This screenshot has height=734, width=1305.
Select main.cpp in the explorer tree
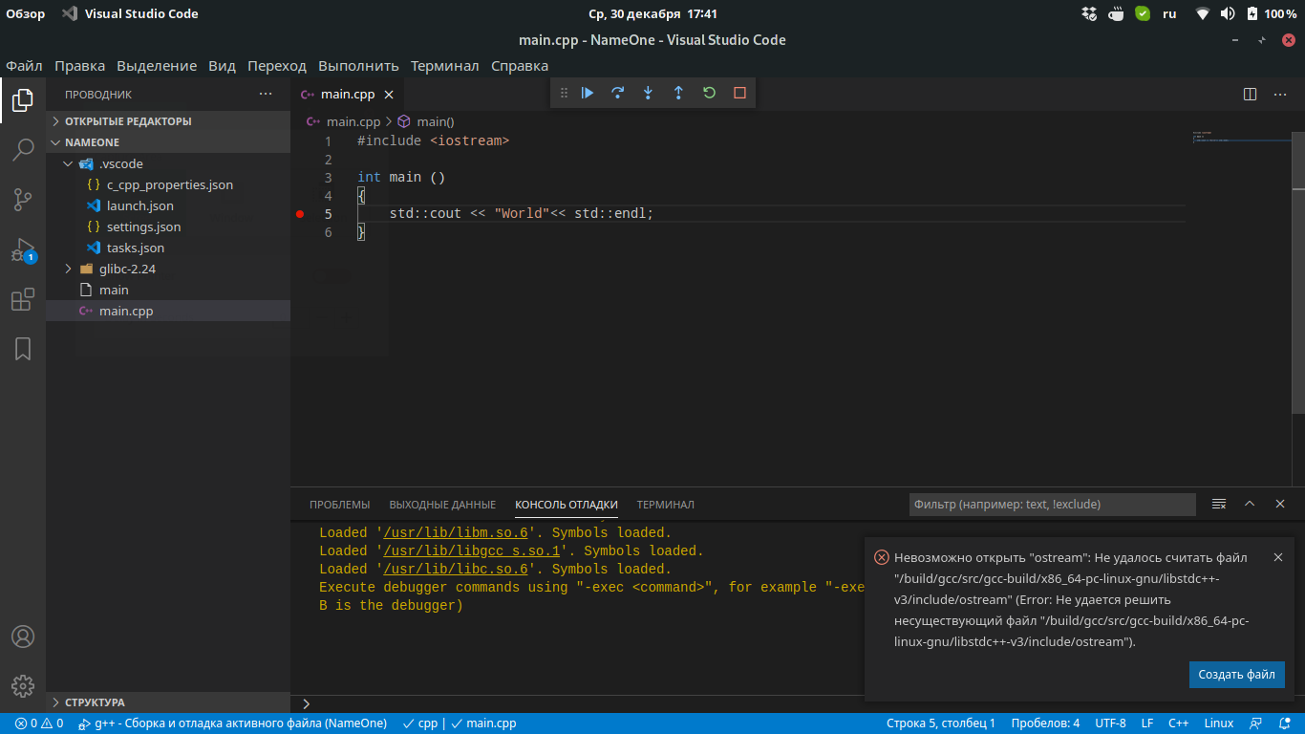click(x=168, y=311)
